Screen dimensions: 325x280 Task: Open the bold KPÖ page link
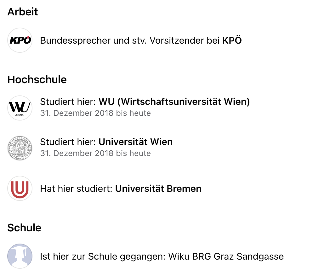(232, 40)
